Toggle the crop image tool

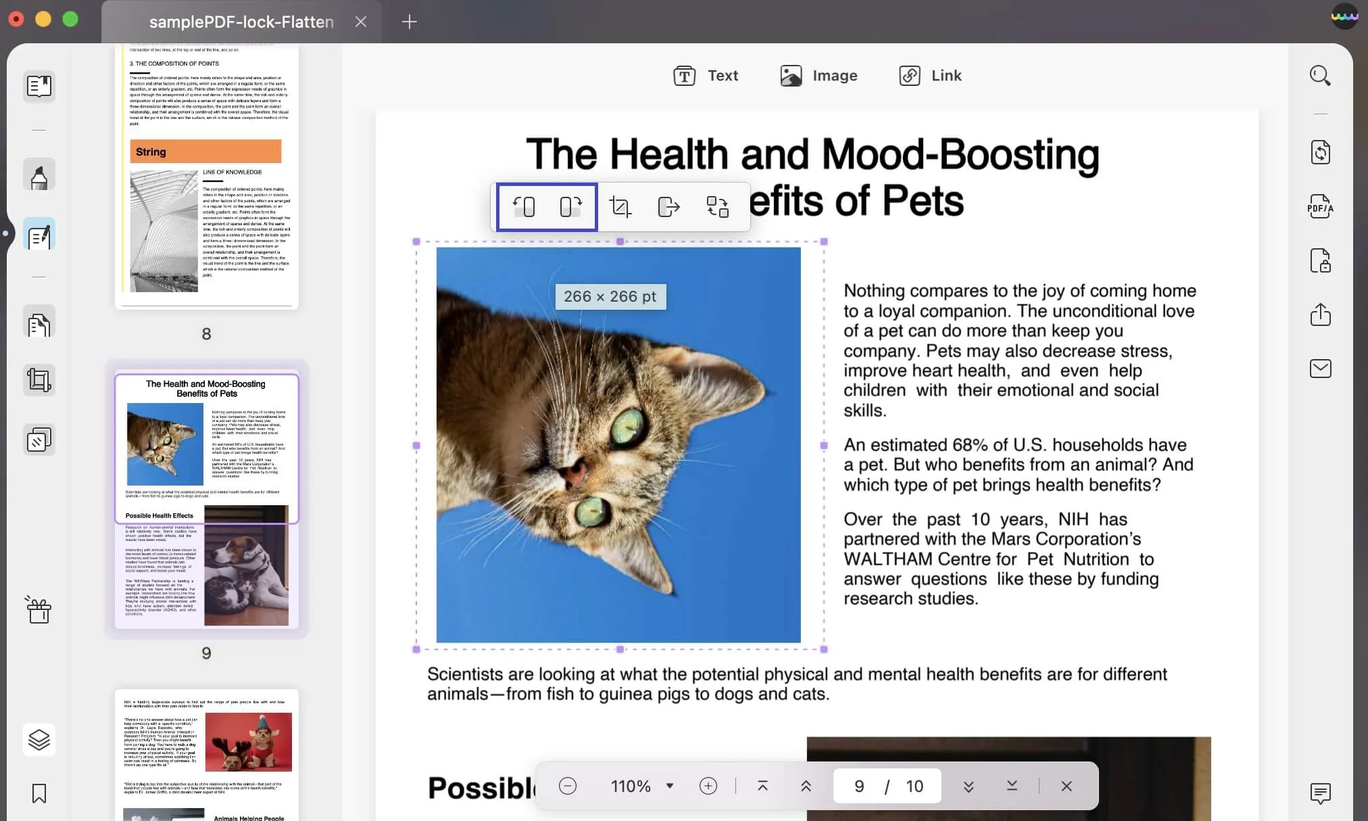pos(619,206)
